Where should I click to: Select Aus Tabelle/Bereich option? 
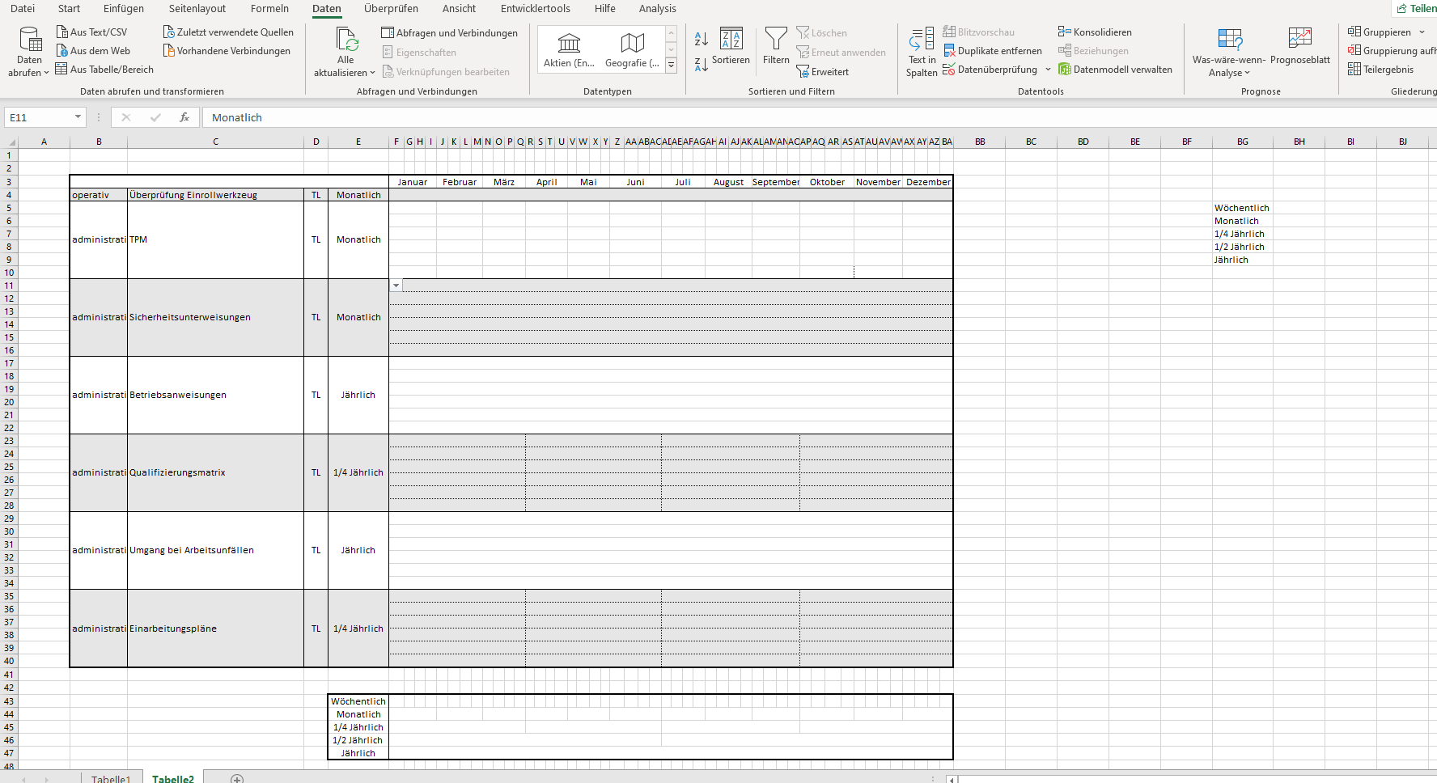pyautogui.click(x=104, y=70)
